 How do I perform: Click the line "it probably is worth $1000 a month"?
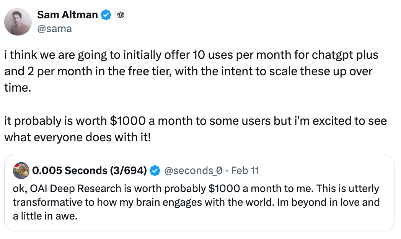coord(196,121)
